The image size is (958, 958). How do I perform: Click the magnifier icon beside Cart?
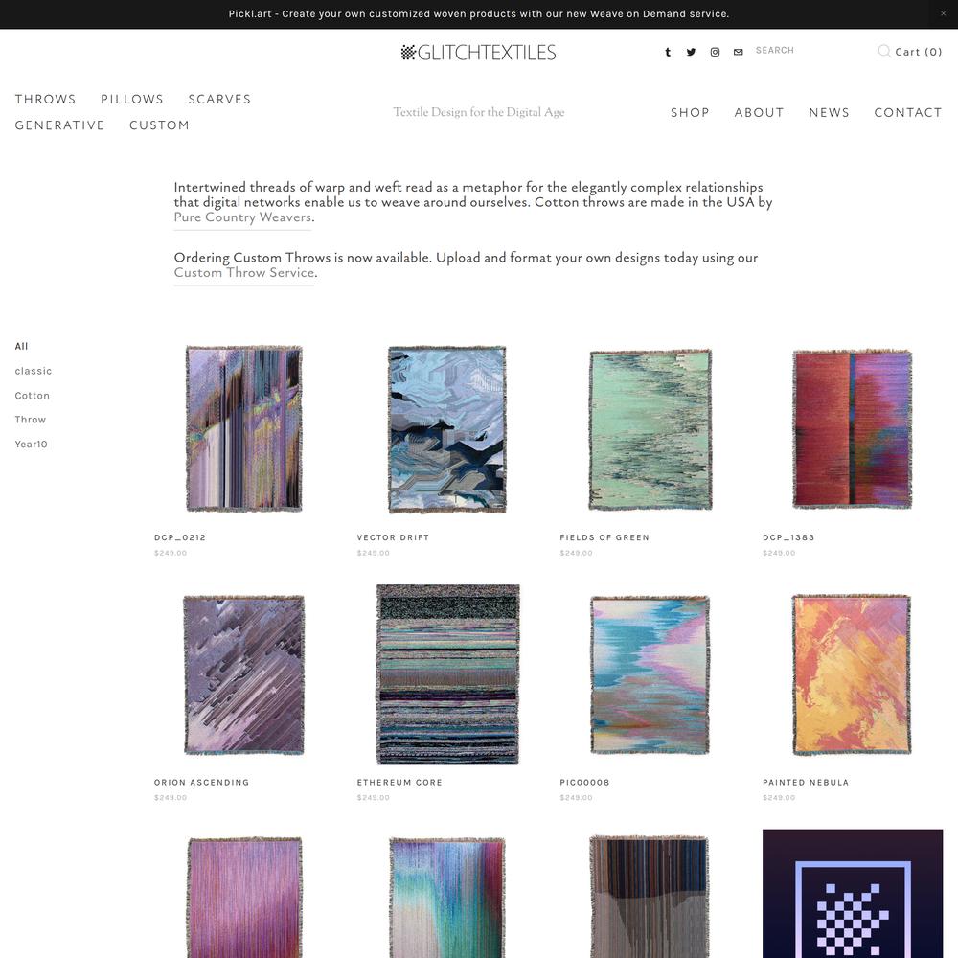(884, 51)
